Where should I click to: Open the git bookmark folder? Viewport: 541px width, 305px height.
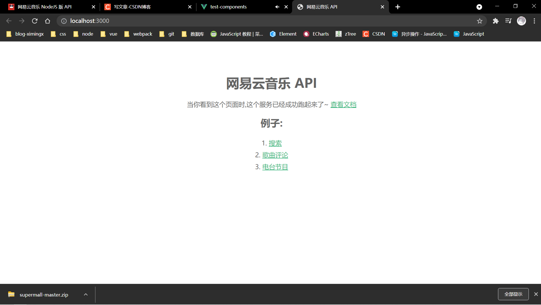(167, 34)
